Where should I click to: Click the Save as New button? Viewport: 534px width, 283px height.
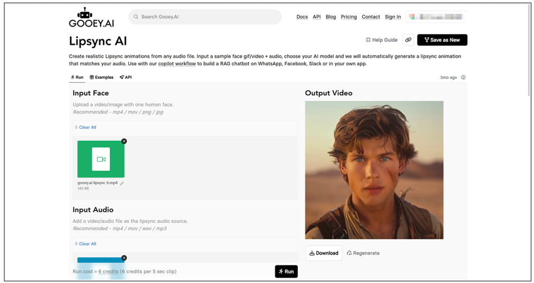pos(442,40)
